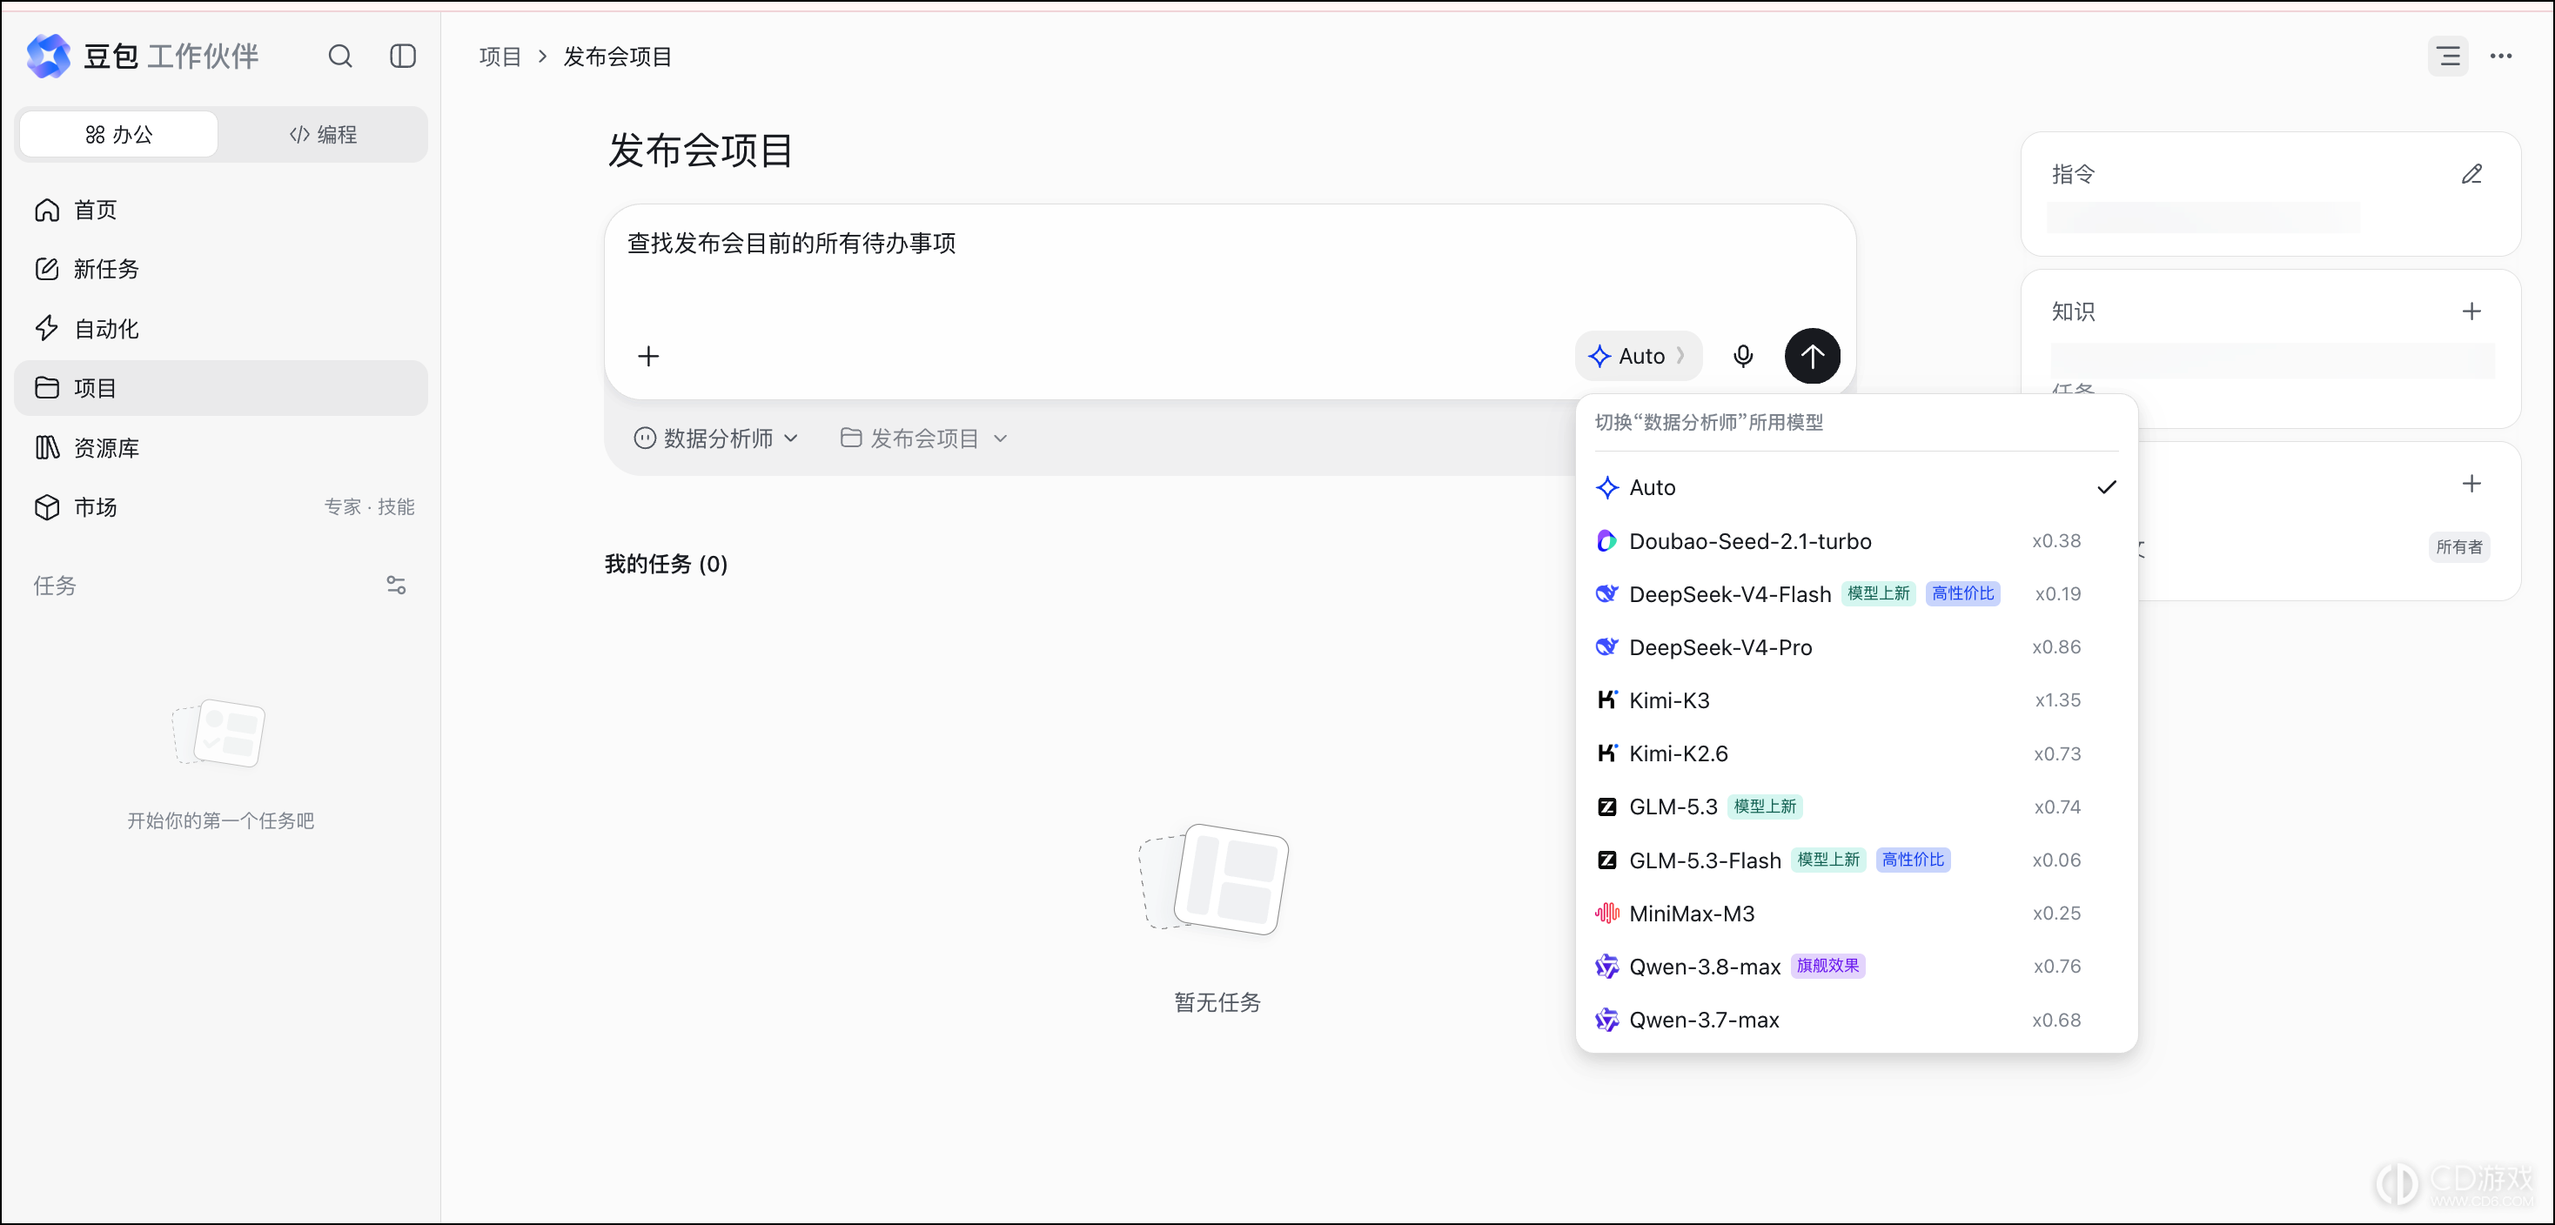Click the prompt text input field

pos(1230,266)
